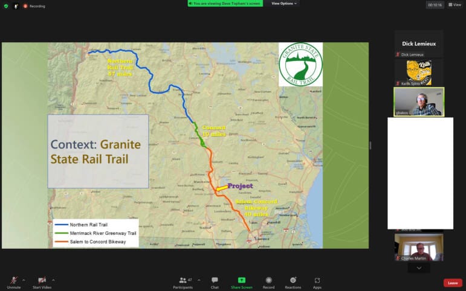The width and height of the screenshot is (466, 291).
Task: Click the side panel resize handle
Action: 371,145
